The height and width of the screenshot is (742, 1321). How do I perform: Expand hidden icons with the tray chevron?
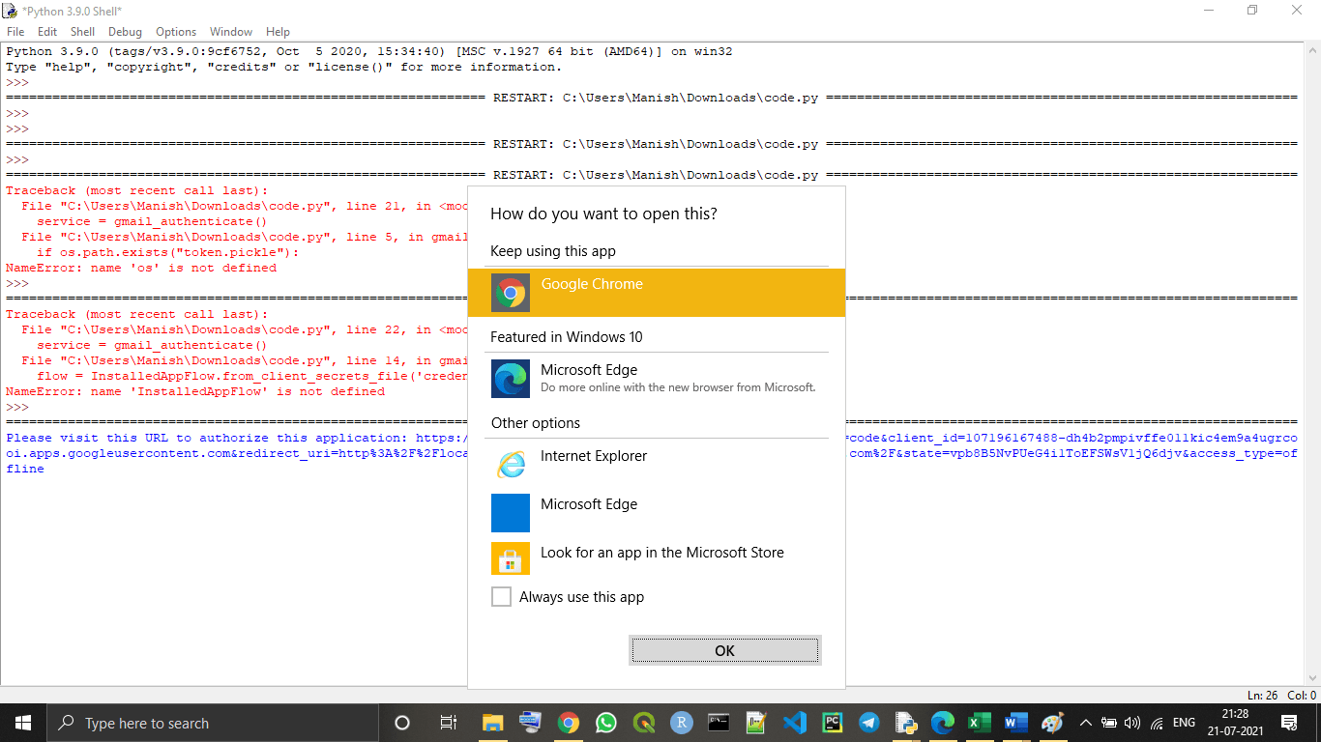tap(1085, 723)
